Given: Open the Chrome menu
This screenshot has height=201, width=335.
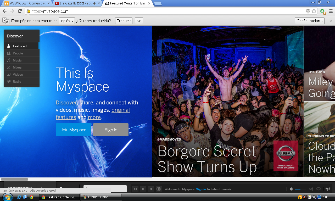Looking at the screenshot, I should click(x=331, y=11).
